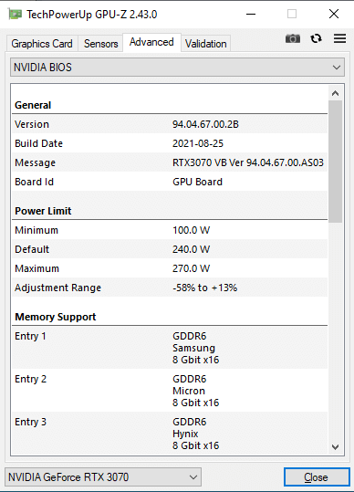Image resolution: width=354 pixels, height=492 pixels.
Task: Click the Maximum row label
Action: (36, 268)
